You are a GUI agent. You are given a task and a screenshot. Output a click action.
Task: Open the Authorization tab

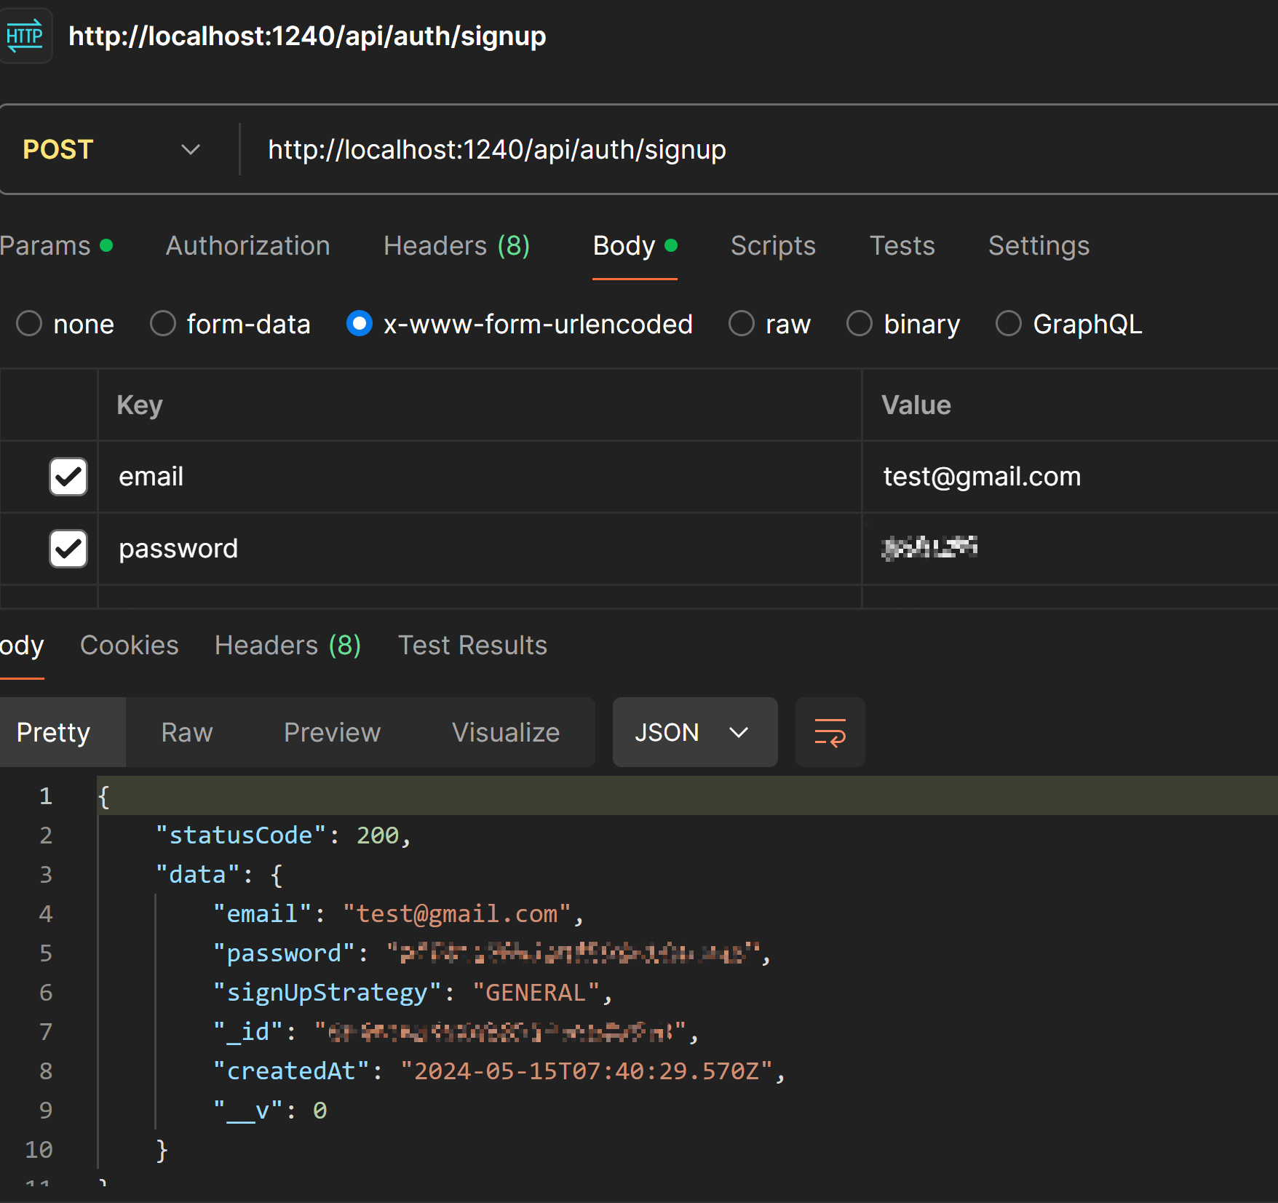coord(247,246)
